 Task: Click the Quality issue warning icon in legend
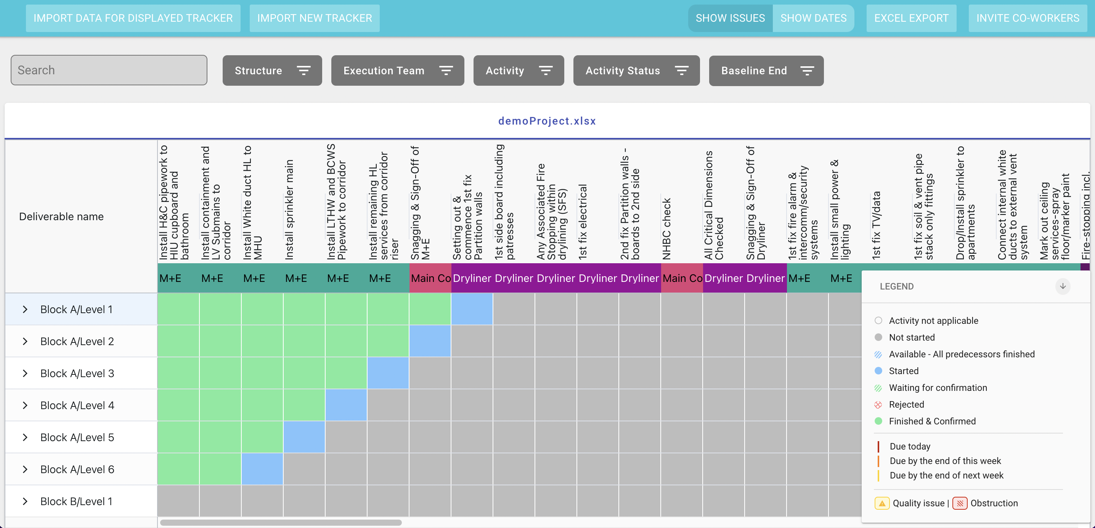tap(882, 503)
